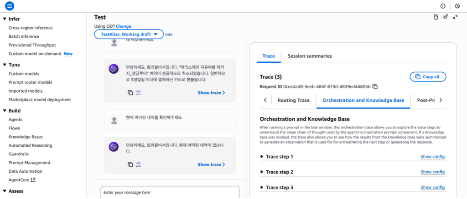Click the document icon in the Test header

point(436,17)
